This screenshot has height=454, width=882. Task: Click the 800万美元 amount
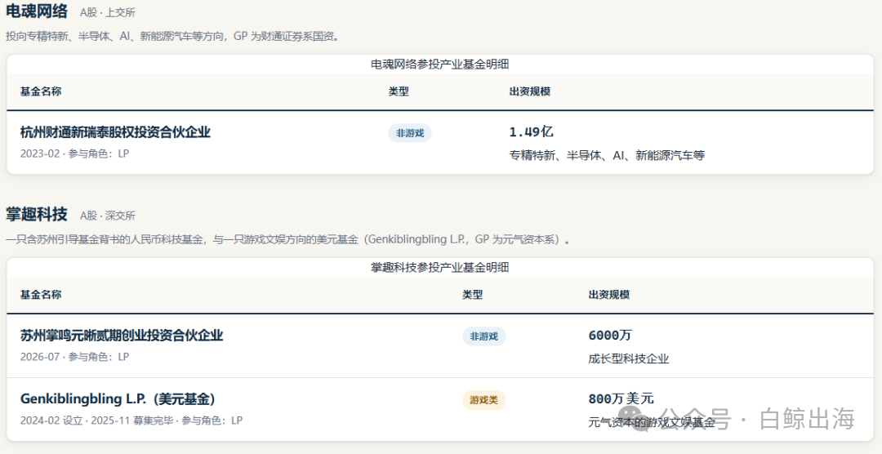tap(621, 398)
